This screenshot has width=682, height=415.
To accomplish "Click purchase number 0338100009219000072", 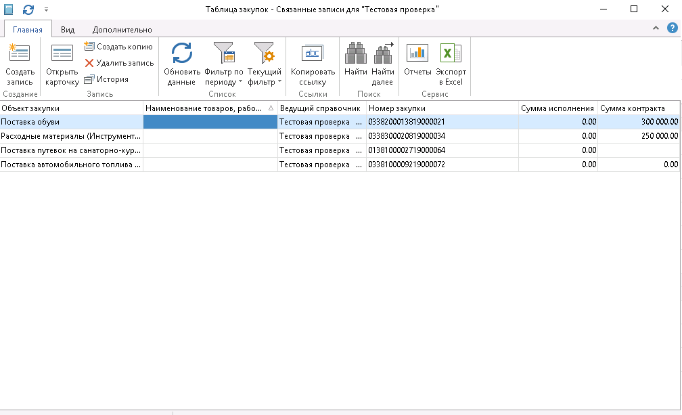I will 407,165.
